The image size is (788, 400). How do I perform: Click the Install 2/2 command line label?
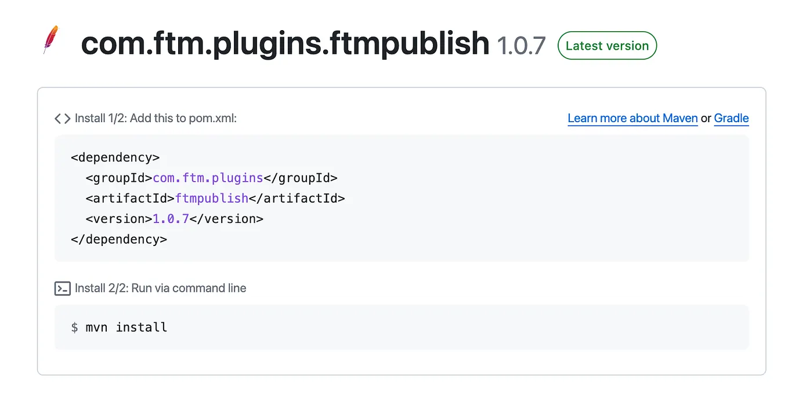click(160, 288)
